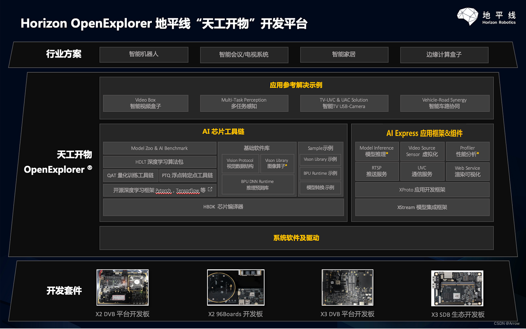The width and height of the screenshot is (526, 329).
Task: Click the X2 DVB 平台开发板 caption
Action: tap(123, 315)
